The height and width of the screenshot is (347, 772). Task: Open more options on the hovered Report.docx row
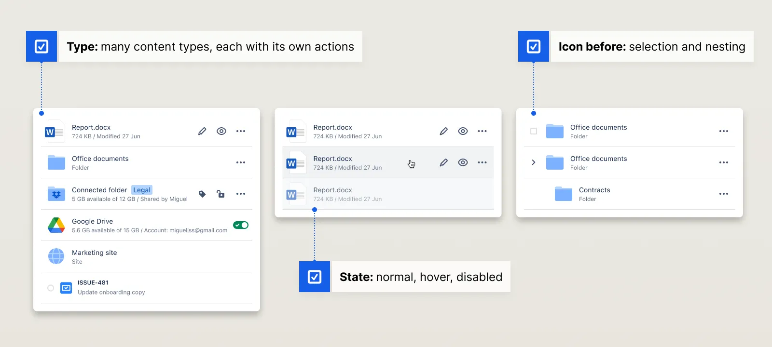pyautogui.click(x=482, y=162)
